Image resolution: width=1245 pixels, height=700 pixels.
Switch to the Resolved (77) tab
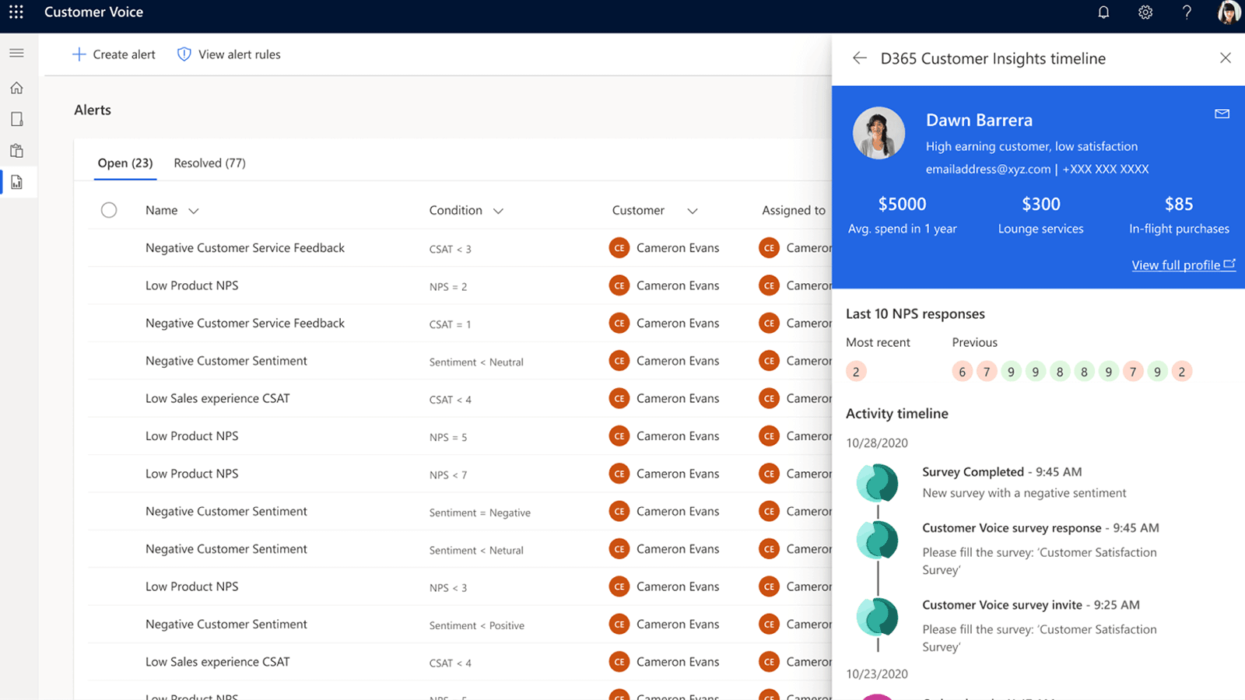click(209, 163)
